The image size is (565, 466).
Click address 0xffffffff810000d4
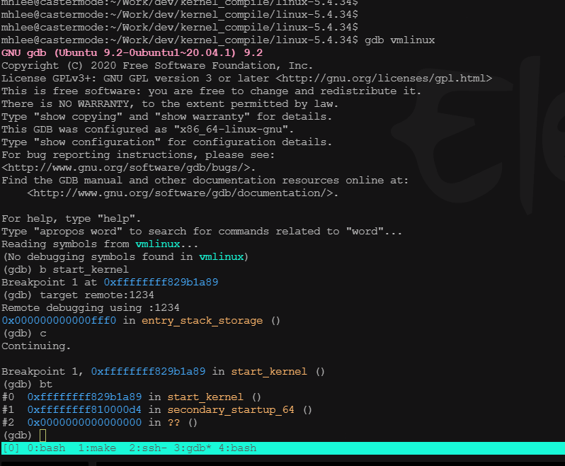(x=84, y=410)
